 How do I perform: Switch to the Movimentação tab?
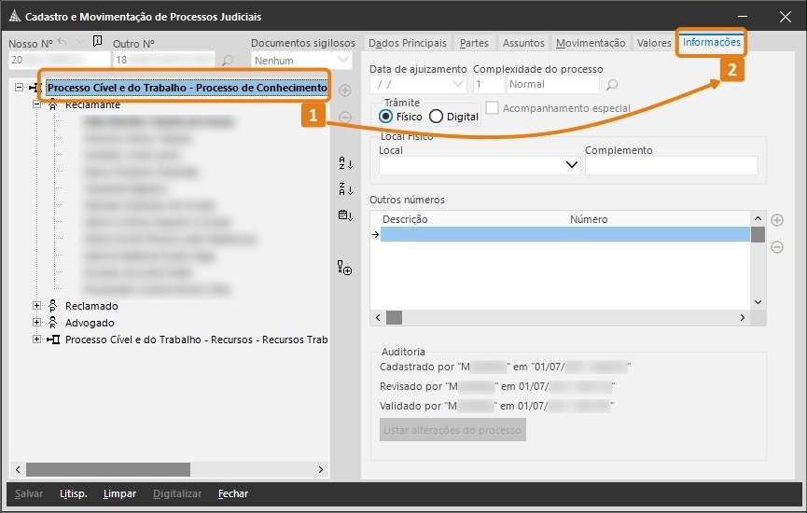590,43
